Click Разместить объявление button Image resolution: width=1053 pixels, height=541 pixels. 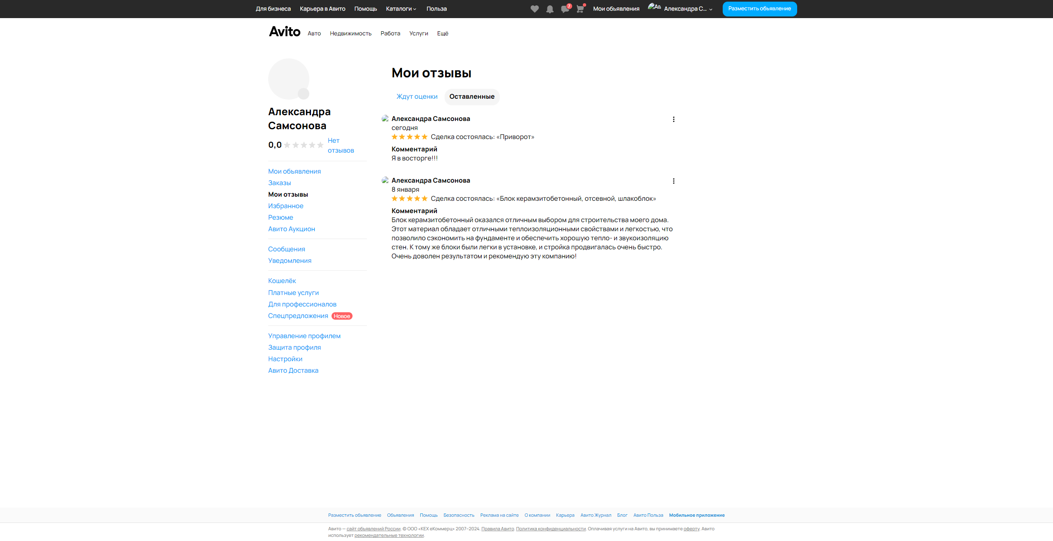[x=759, y=9]
